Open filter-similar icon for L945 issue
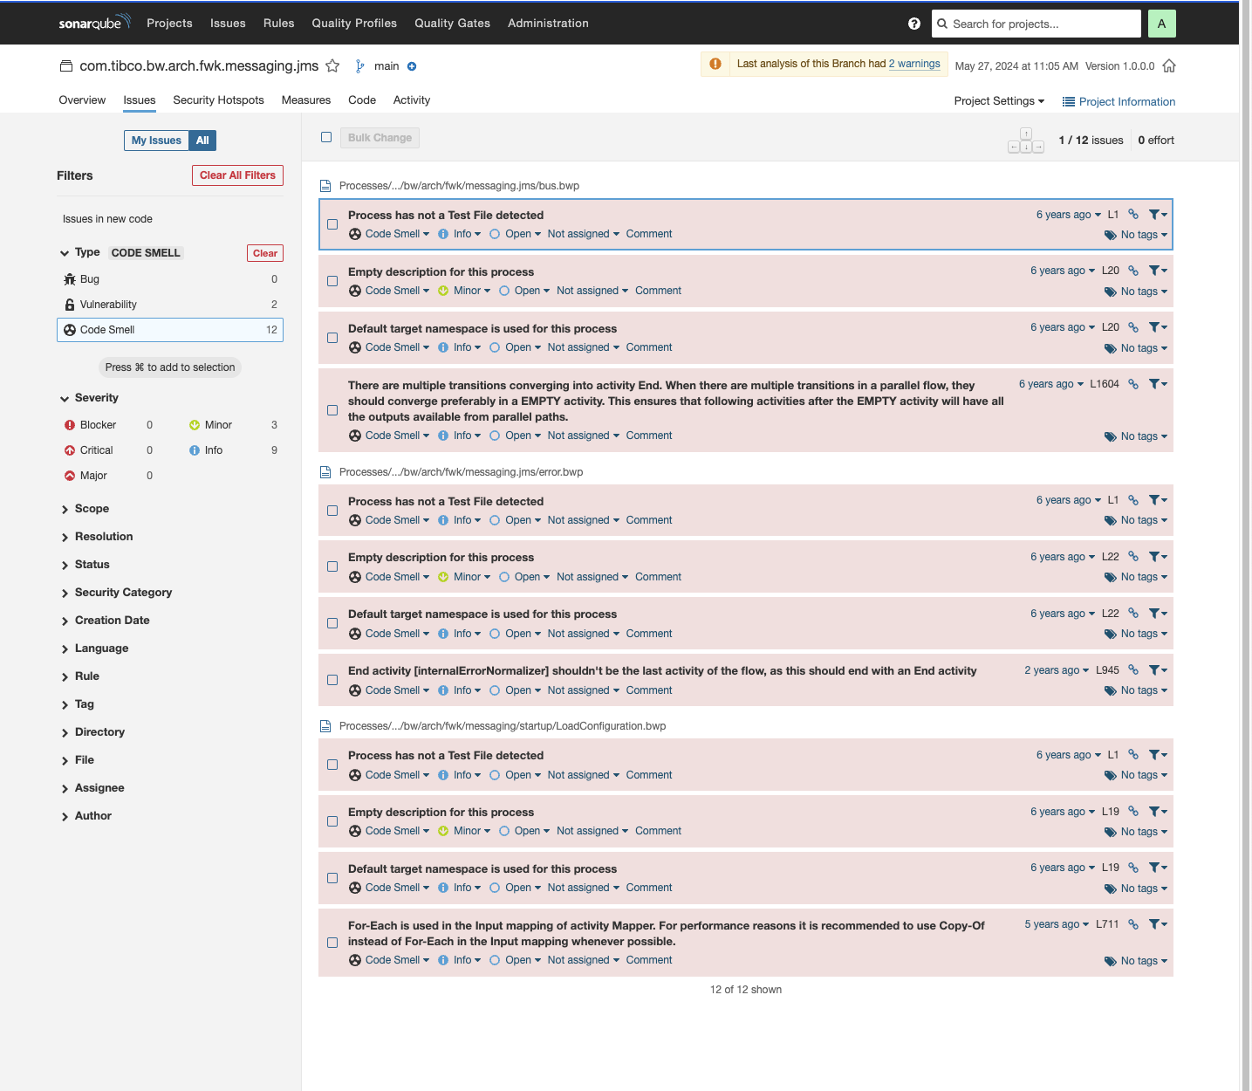This screenshot has height=1091, width=1252. tap(1158, 670)
